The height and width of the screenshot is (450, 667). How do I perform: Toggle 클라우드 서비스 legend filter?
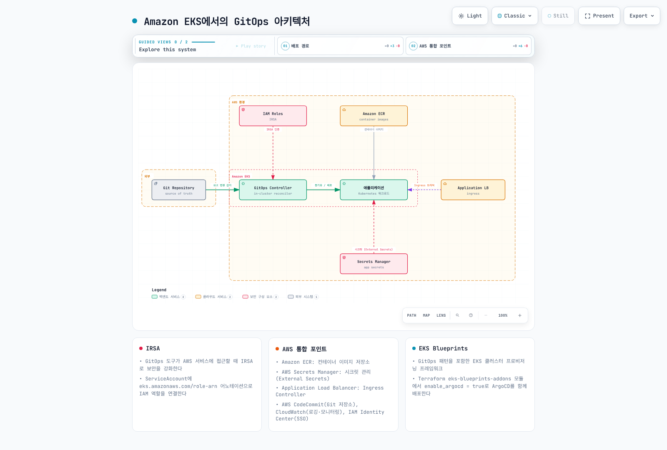[214, 297]
